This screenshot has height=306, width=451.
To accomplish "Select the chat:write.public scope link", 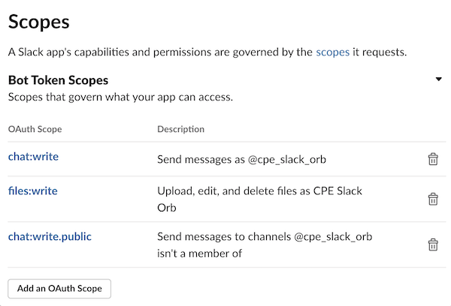I will point(50,236).
